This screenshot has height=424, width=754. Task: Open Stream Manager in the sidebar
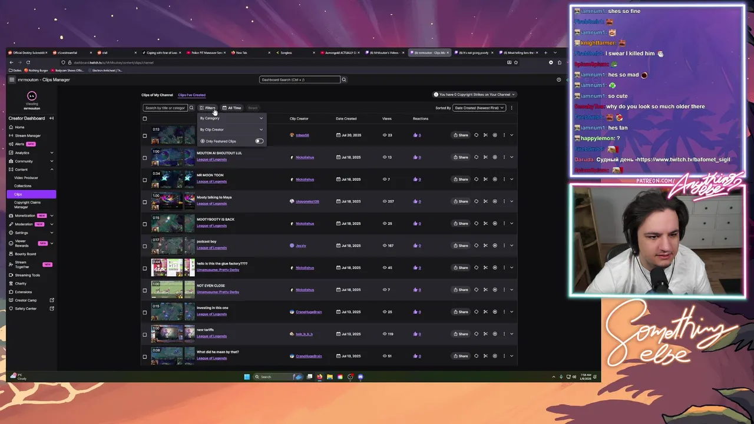tap(28, 135)
